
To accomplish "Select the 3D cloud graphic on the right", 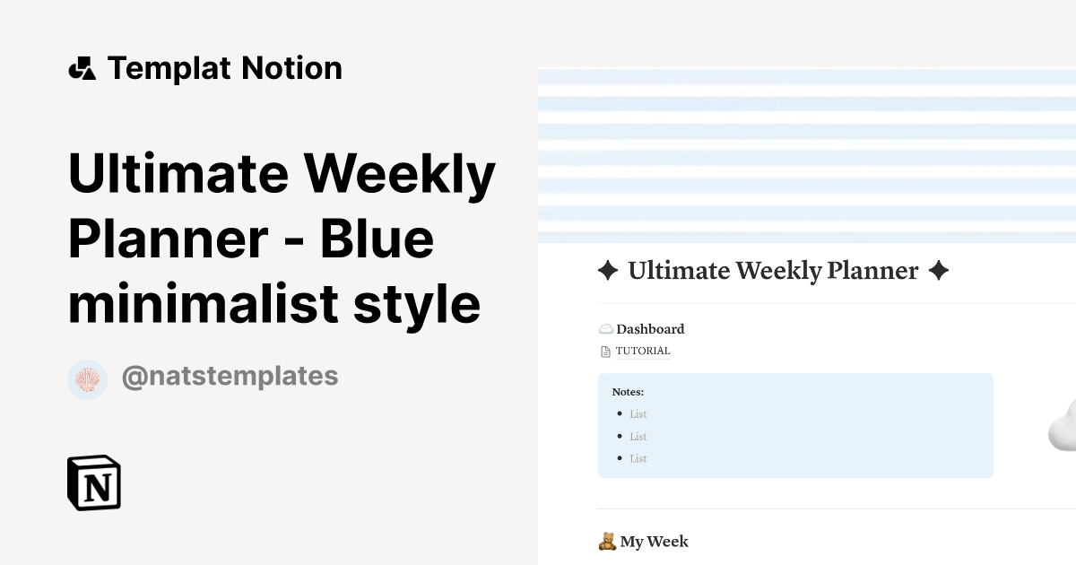I will pyautogui.click(x=1063, y=430).
